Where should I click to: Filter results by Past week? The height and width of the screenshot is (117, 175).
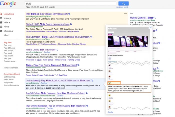pos(8,53)
